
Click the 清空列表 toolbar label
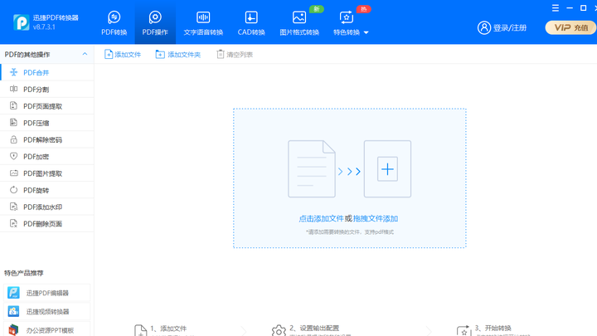tap(240, 55)
